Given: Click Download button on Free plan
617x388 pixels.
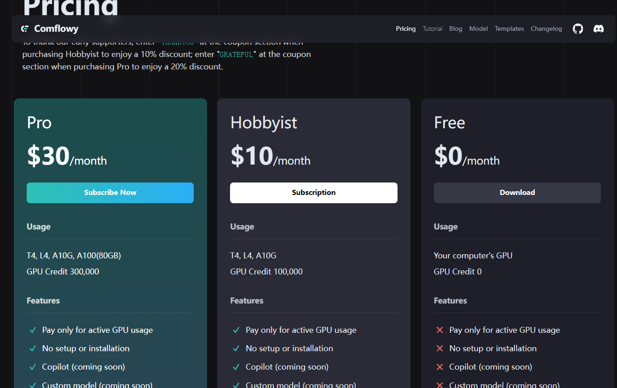Looking at the screenshot, I should [517, 193].
